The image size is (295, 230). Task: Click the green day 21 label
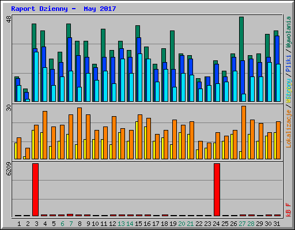(x=190, y=224)
